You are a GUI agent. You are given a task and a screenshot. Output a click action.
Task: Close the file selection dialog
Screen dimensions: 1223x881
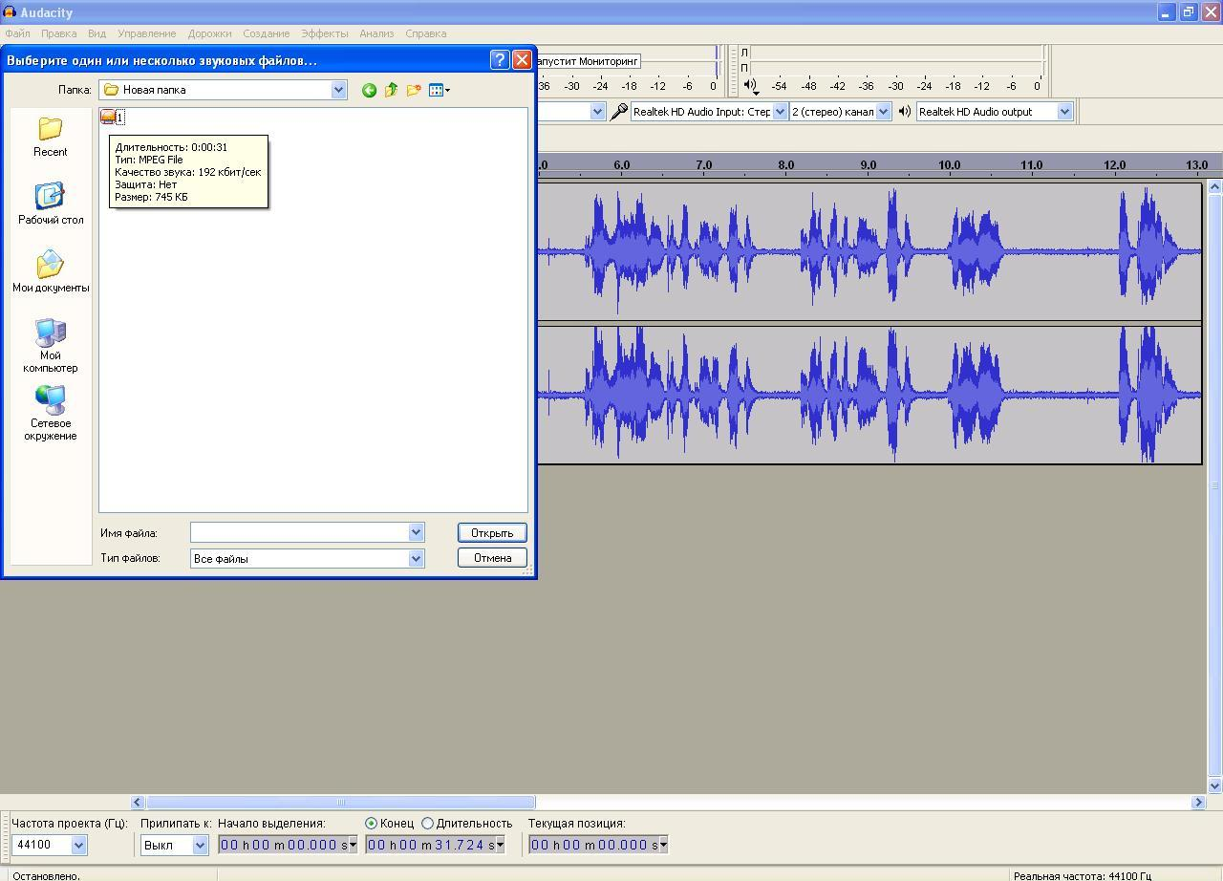pyautogui.click(x=522, y=59)
